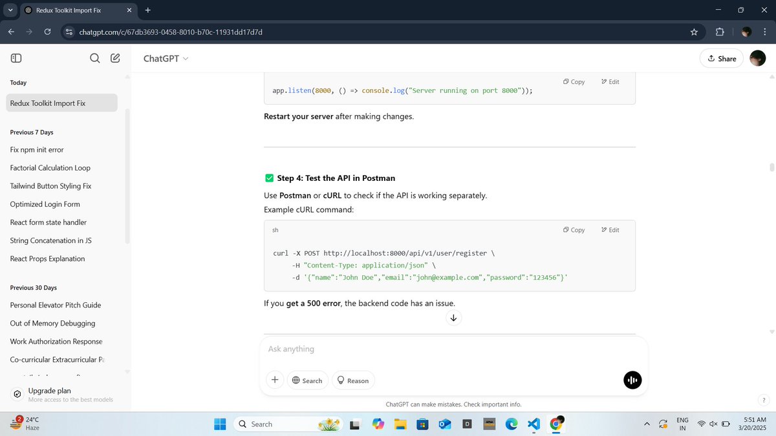This screenshot has height=436, width=776.
Task: Bookmark this page with the star icon
Action: point(694,32)
